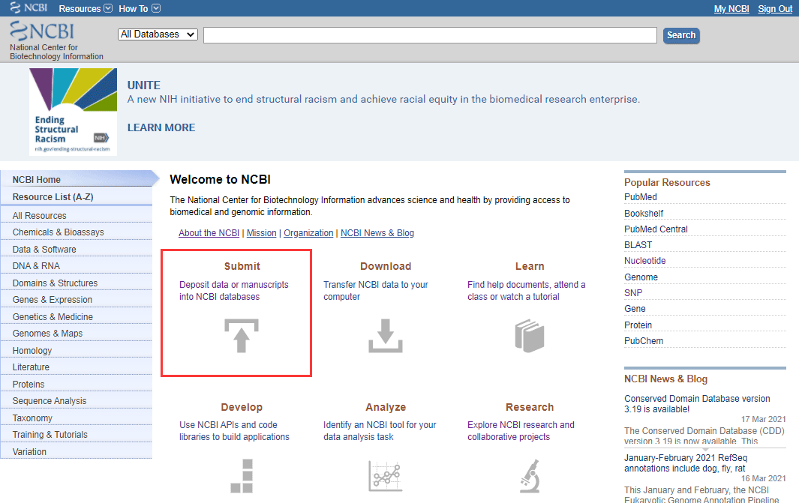Image resolution: width=799 pixels, height=503 pixels.
Task: Open Gene in Popular Resources
Action: [x=635, y=309]
